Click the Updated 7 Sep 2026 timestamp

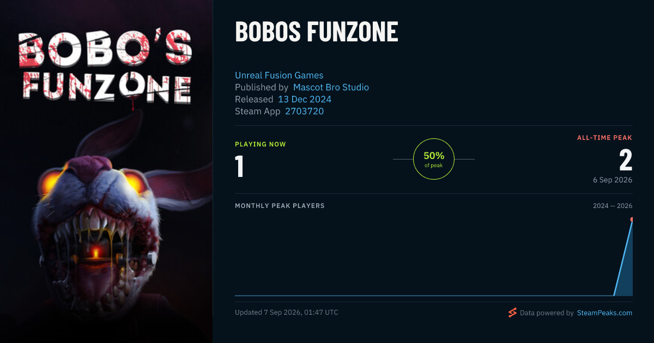(x=287, y=313)
